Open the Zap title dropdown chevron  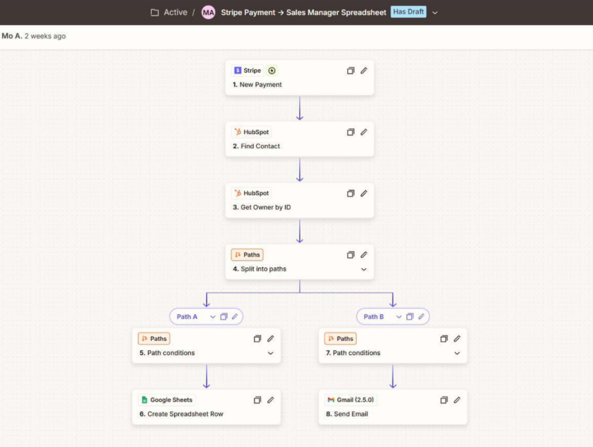point(435,12)
